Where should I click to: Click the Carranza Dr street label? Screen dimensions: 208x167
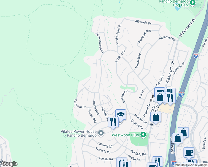80,104
